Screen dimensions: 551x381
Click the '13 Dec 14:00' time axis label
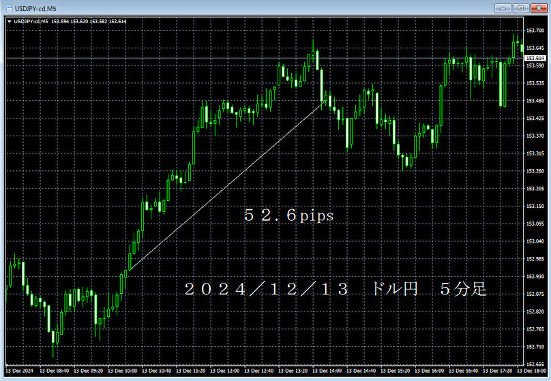coord(327,371)
